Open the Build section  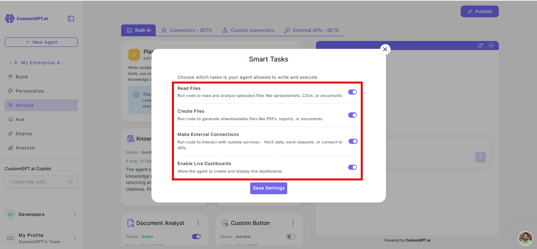(41, 77)
